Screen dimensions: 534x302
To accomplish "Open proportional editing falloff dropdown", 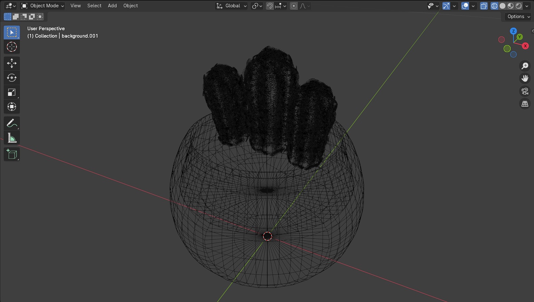I will point(305,6).
